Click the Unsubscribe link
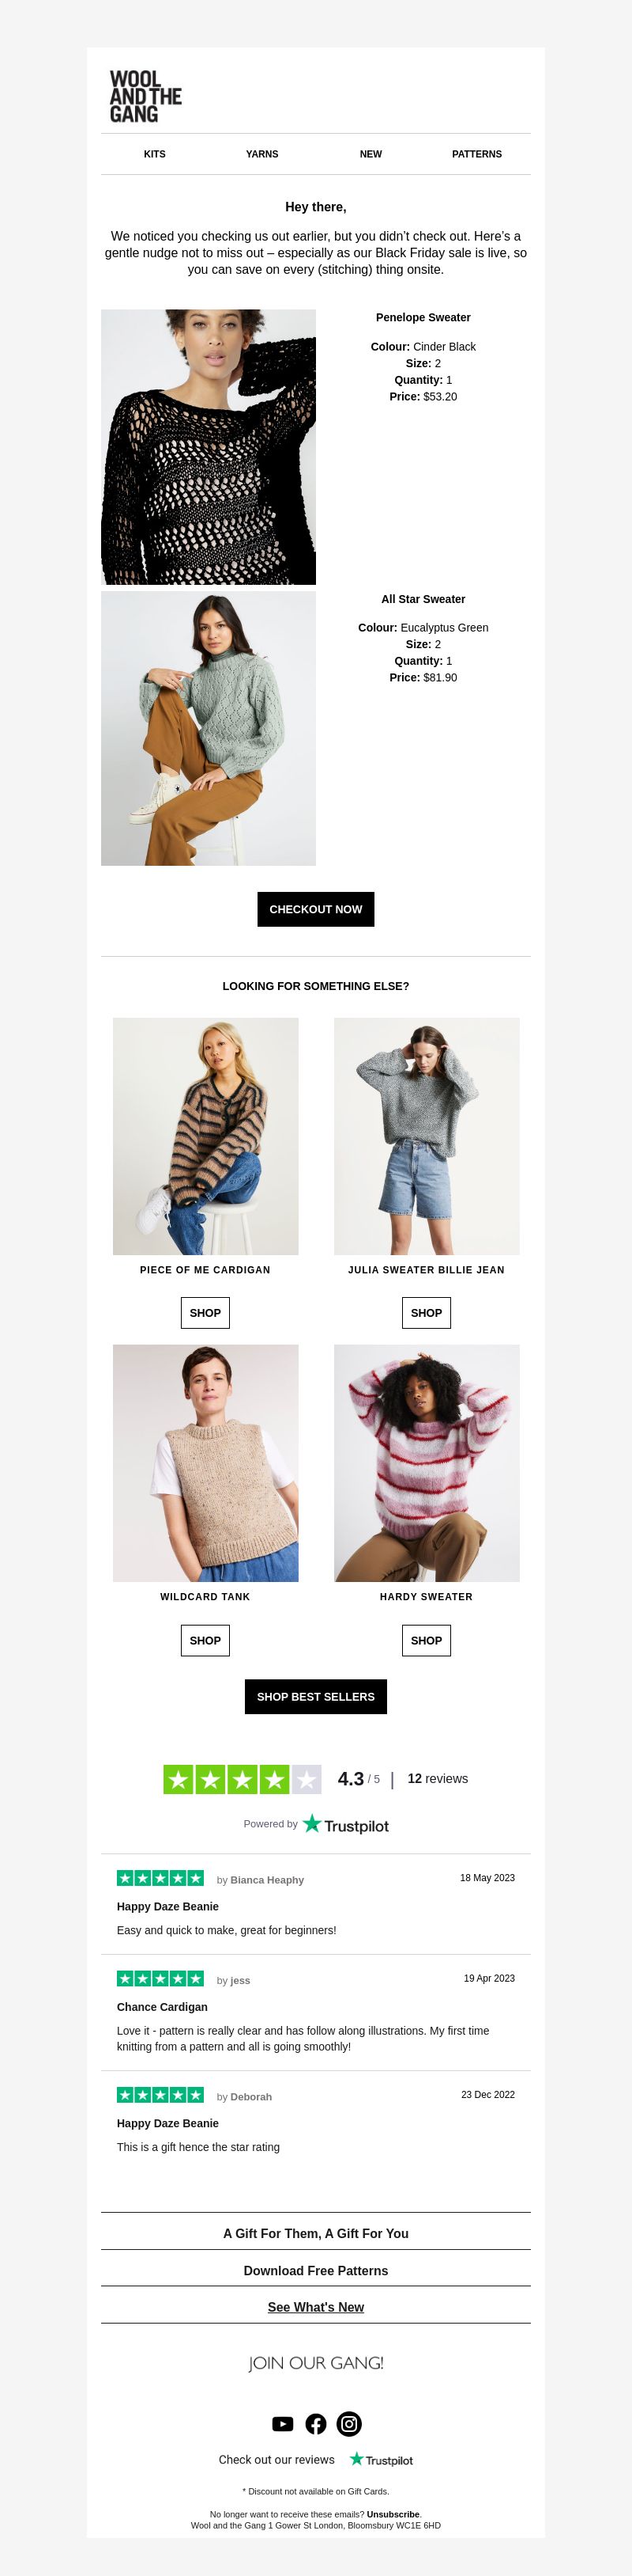Viewport: 632px width, 2576px height. click(x=393, y=2513)
